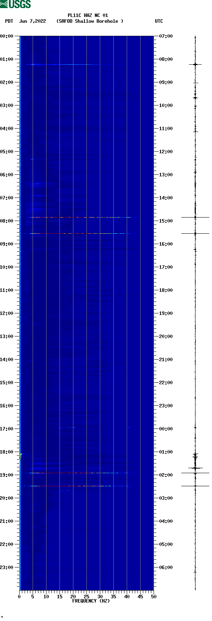
Task: Click the 35 Hz frequency tick label
Action: [x=113, y=597]
